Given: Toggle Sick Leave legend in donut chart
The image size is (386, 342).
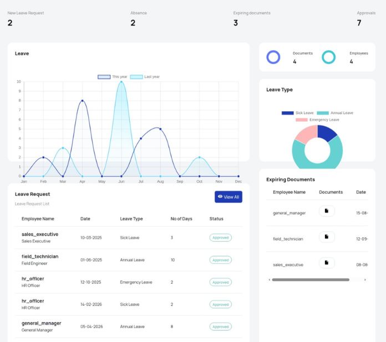Looking at the screenshot, I should 298,113.
